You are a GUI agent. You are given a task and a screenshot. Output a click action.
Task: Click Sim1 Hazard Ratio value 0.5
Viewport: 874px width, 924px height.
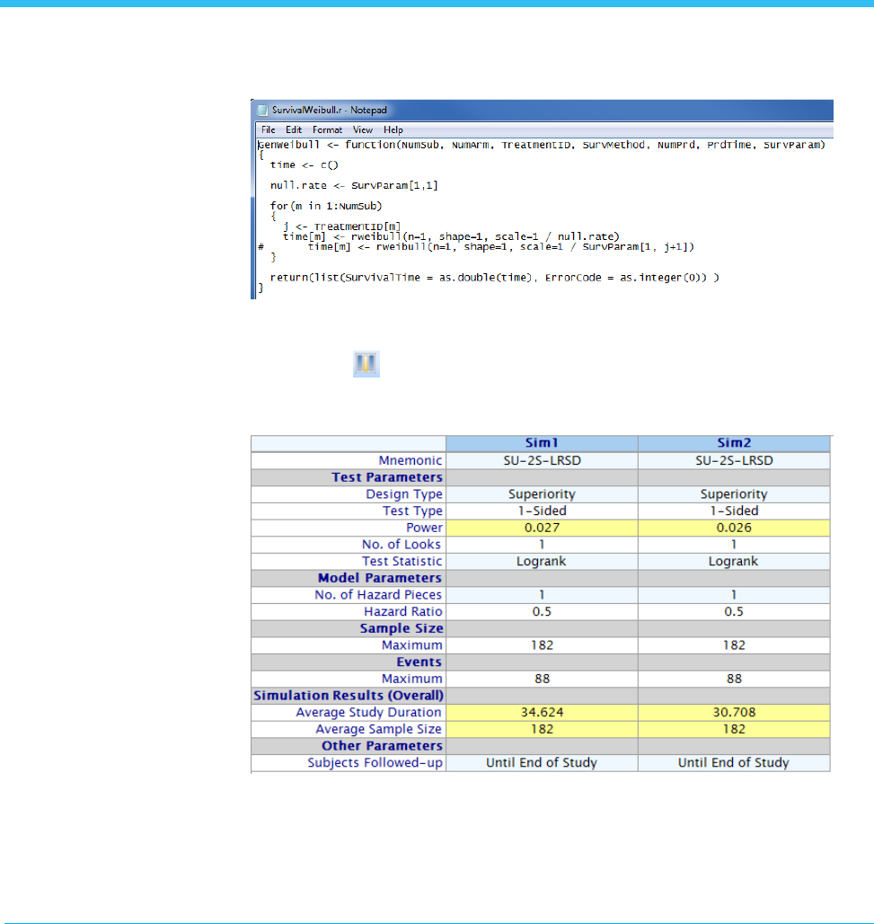542,612
